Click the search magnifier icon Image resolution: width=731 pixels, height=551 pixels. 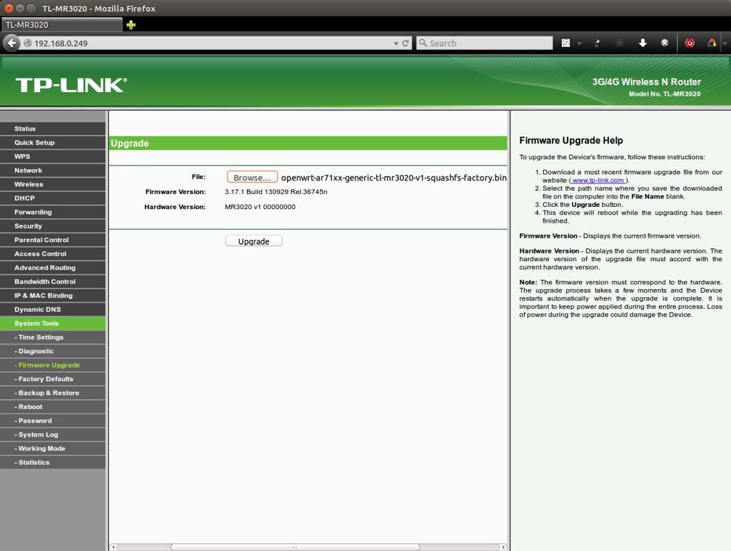423,43
